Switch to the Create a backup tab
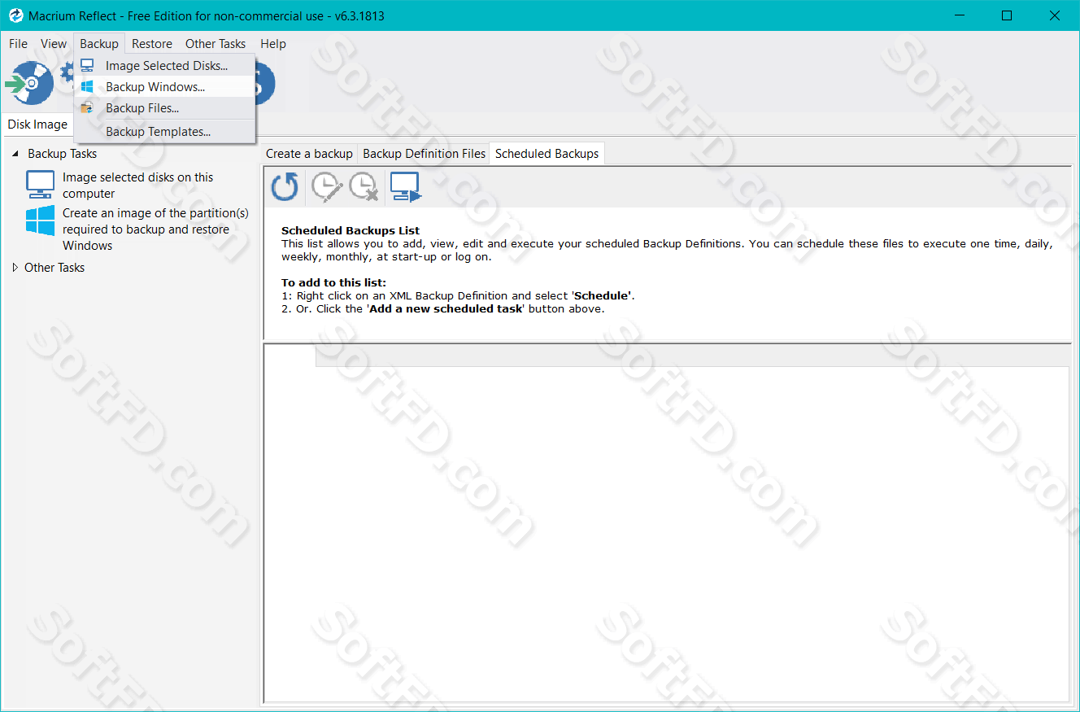Image resolution: width=1080 pixels, height=712 pixels. (x=309, y=154)
